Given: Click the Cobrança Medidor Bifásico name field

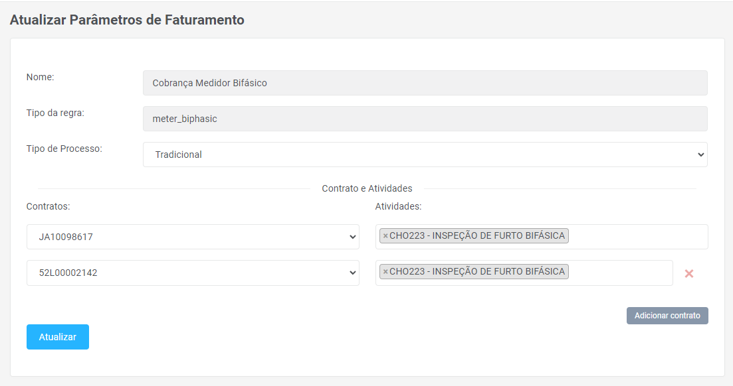Looking at the screenshot, I should coord(425,83).
